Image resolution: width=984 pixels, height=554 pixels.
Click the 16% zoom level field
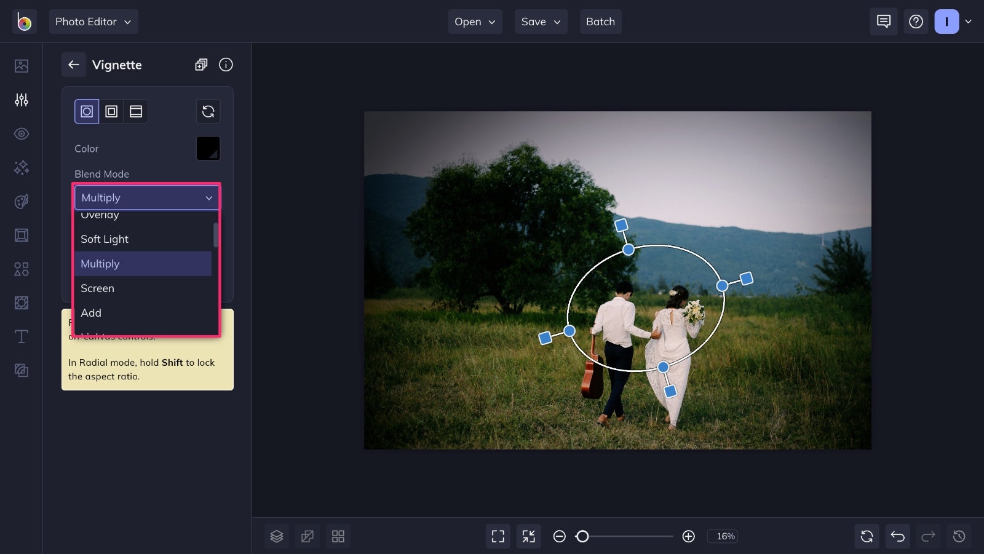tap(723, 536)
